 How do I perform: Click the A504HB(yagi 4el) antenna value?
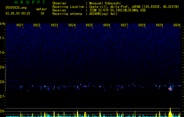pyautogui.click(x=103, y=14)
